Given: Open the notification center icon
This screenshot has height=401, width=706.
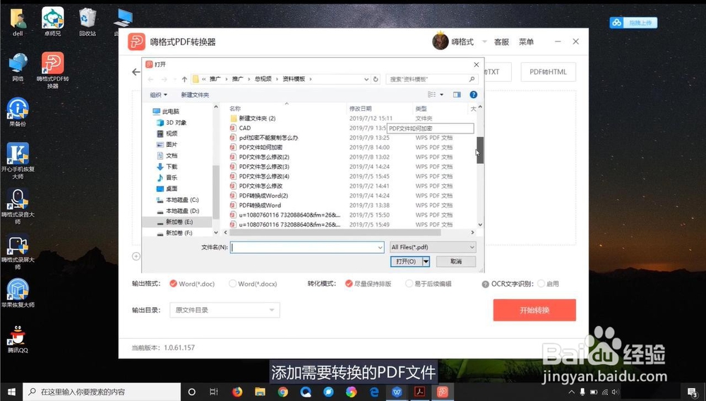Looking at the screenshot, I should [693, 393].
